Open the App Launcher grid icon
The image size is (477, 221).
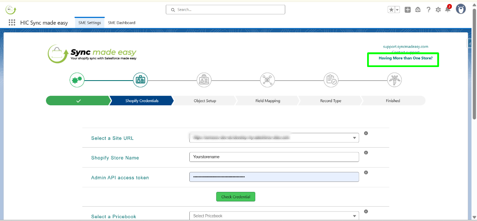click(x=12, y=22)
